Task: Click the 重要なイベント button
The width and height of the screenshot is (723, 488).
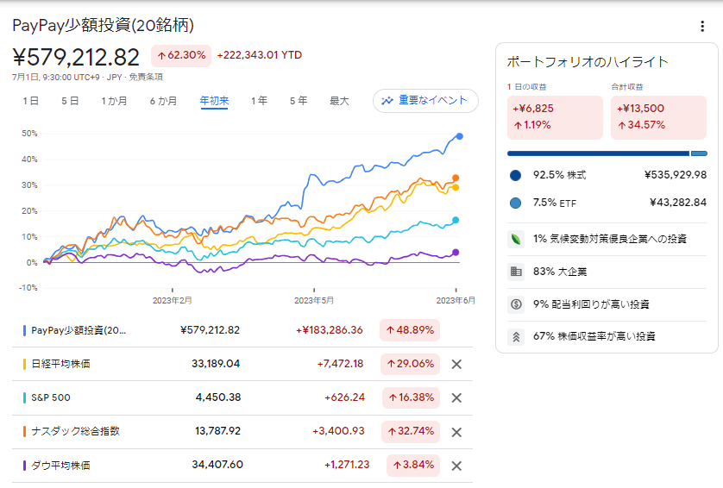Action: pos(425,101)
